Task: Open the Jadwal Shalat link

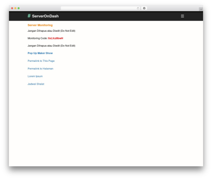Action: click(x=36, y=84)
